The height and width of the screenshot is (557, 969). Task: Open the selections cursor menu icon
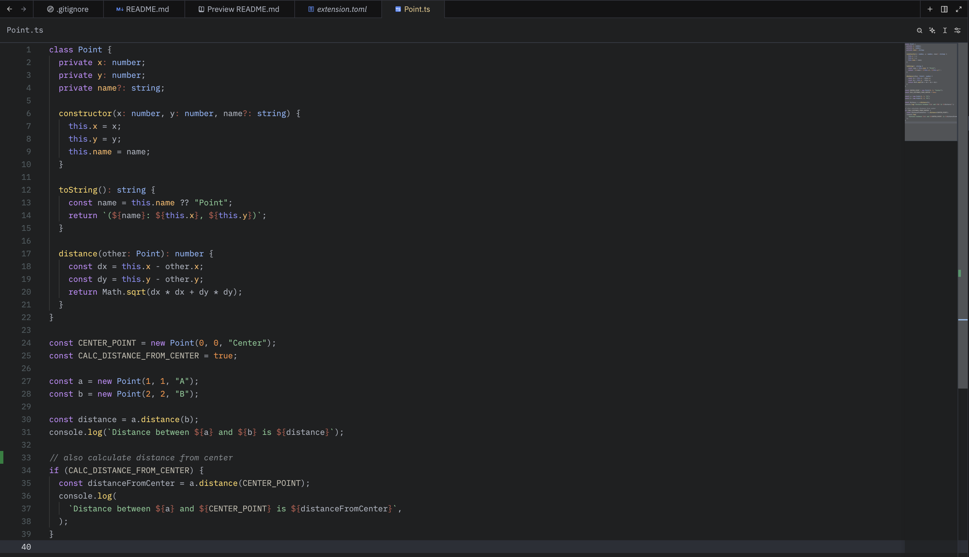945,30
